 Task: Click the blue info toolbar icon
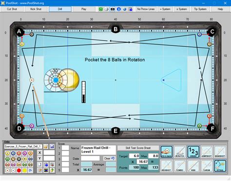point(119,9)
